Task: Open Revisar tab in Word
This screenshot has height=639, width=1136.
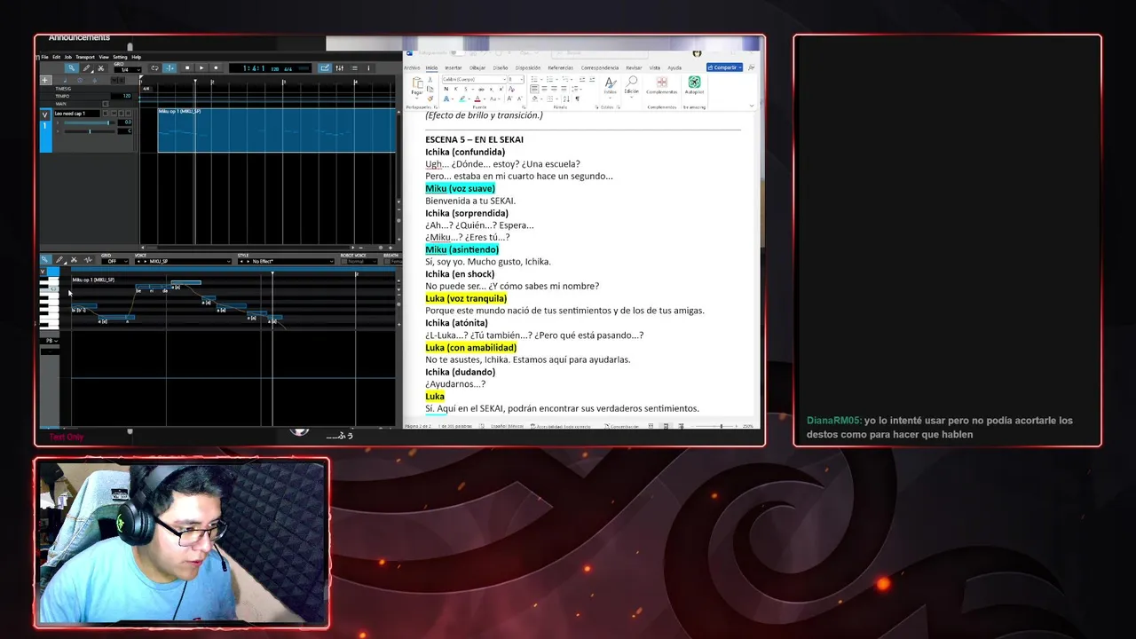Action: pyautogui.click(x=634, y=67)
